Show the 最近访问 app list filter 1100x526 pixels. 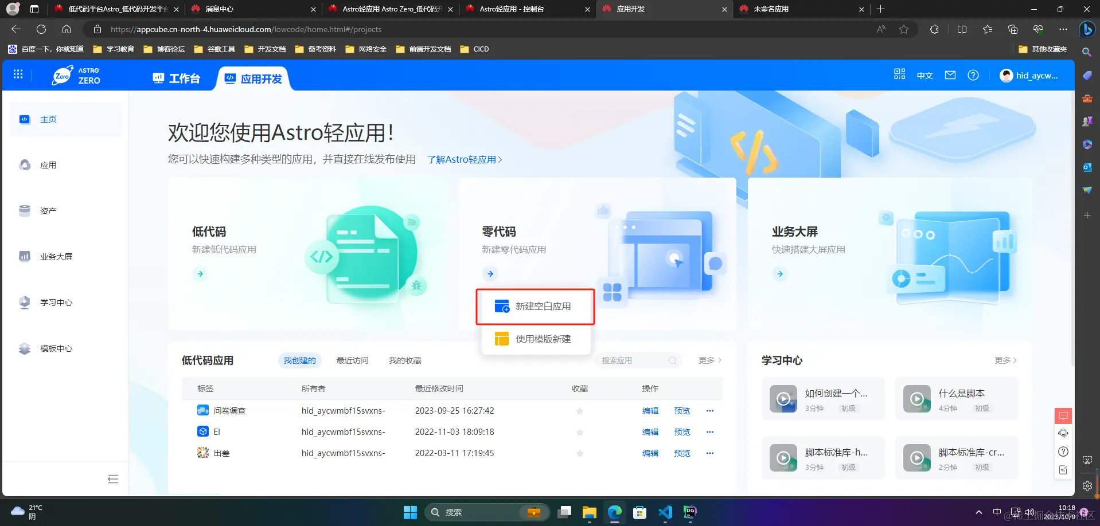[352, 360]
